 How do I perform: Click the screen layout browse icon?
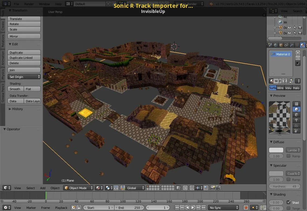pos(69,4)
